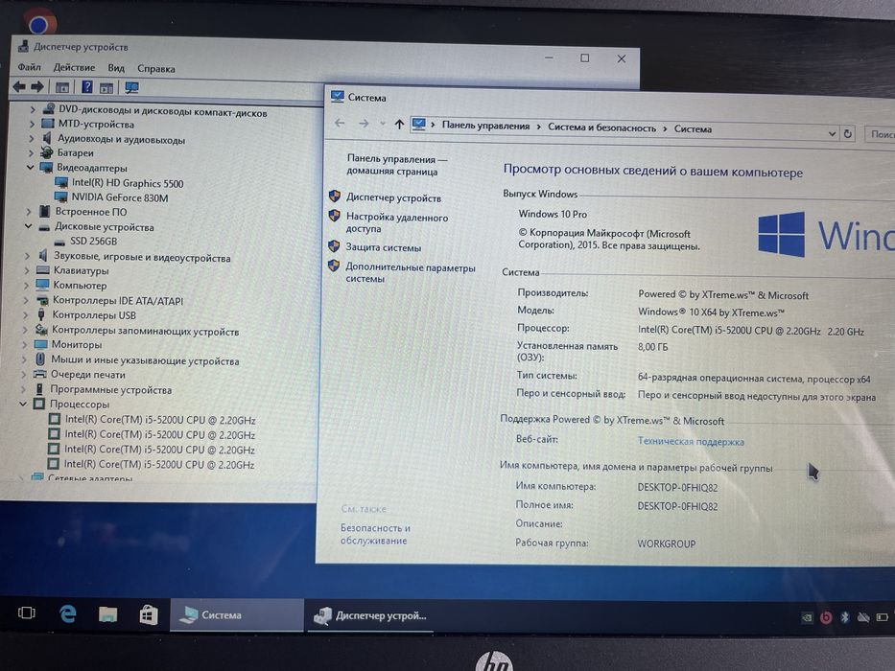Select Мыши и иные указывающие устройства
Screen dimensions: 895x671
click(145, 360)
